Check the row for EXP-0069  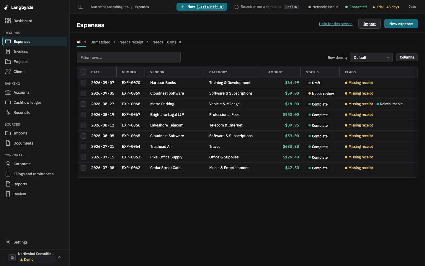pos(83,93)
